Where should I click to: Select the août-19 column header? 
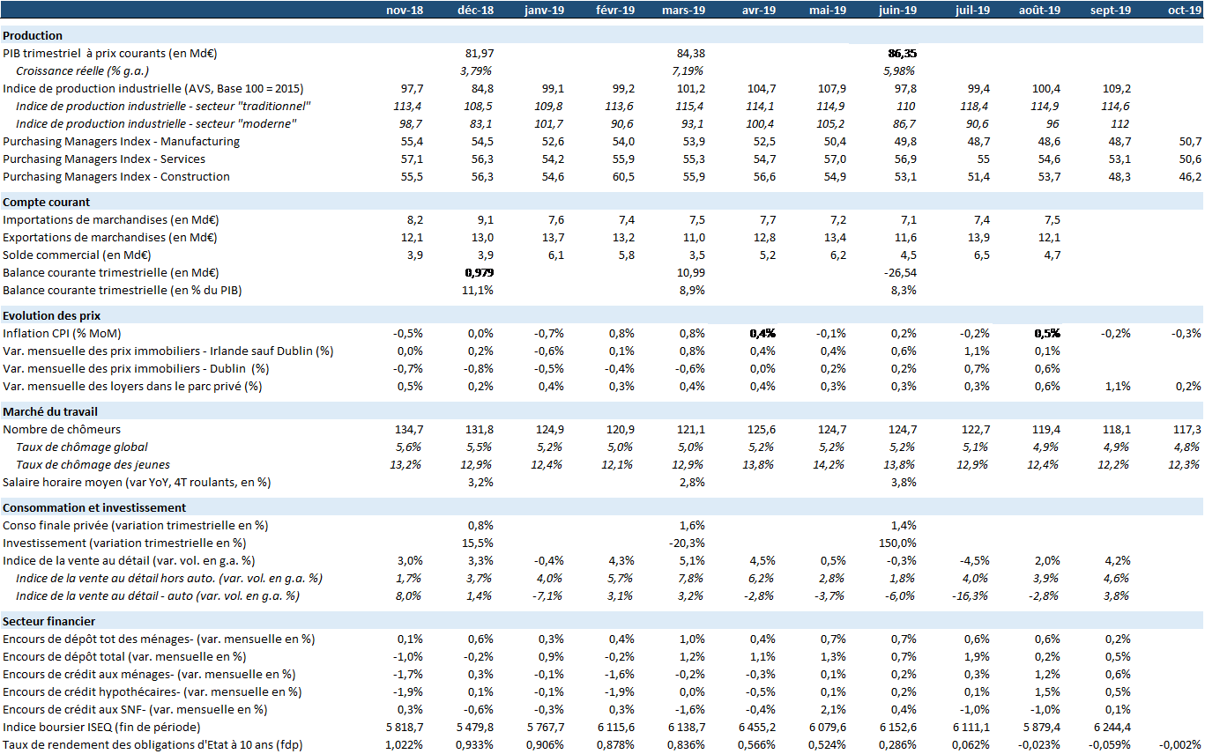[x=1038, y=10]
